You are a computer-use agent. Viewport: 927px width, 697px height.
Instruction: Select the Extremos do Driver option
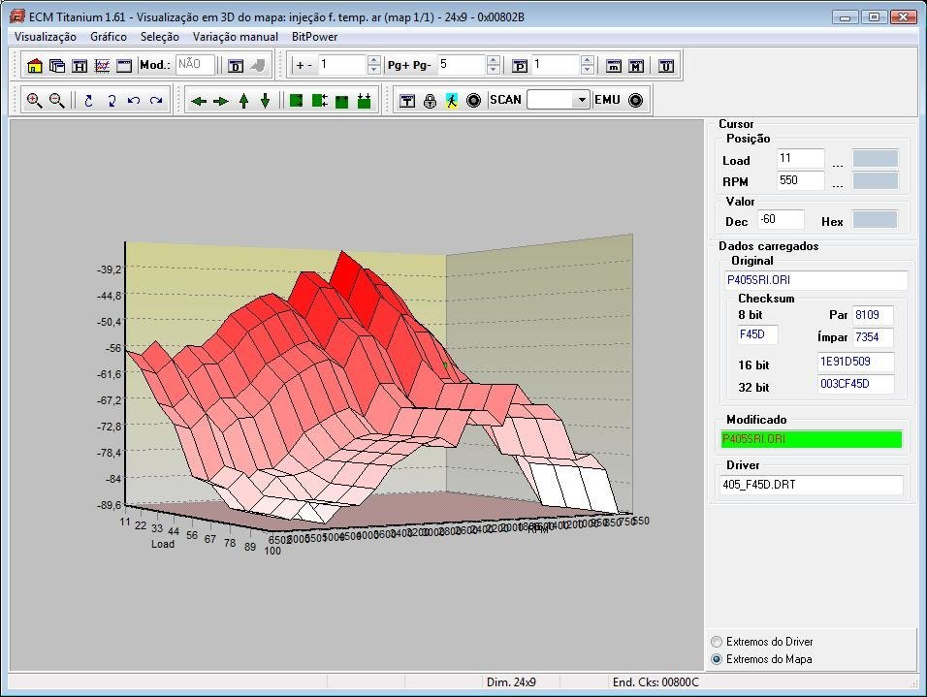tap(718, 642)
